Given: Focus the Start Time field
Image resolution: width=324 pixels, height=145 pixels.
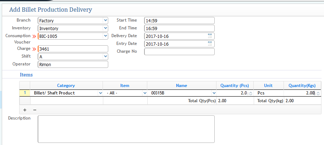Looking at the screenshot, I should point(179,21).
